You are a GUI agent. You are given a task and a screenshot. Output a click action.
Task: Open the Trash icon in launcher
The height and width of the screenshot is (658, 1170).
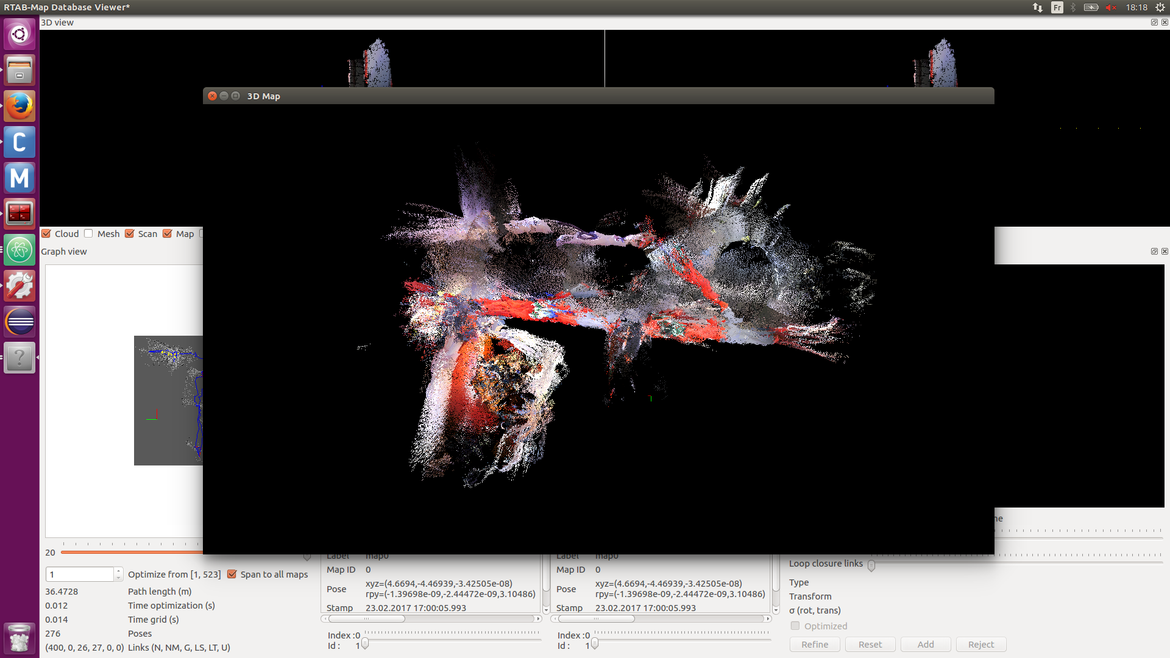click(19, 638)
